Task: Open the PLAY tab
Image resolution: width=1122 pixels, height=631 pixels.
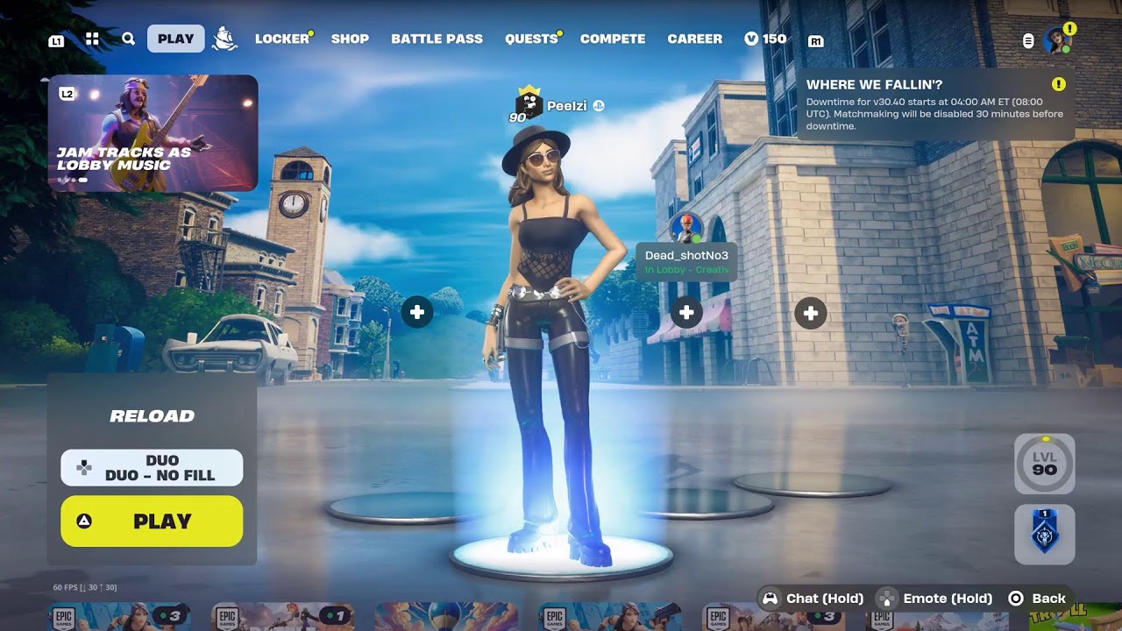Action: [x=175, y=39]
